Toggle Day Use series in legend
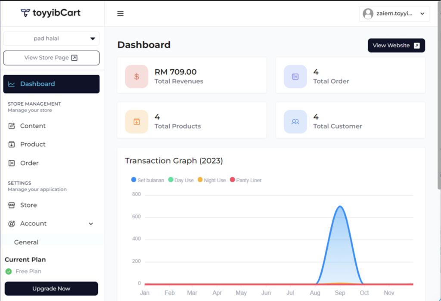The height and width of the screenshot is (301, 441). 181,180
